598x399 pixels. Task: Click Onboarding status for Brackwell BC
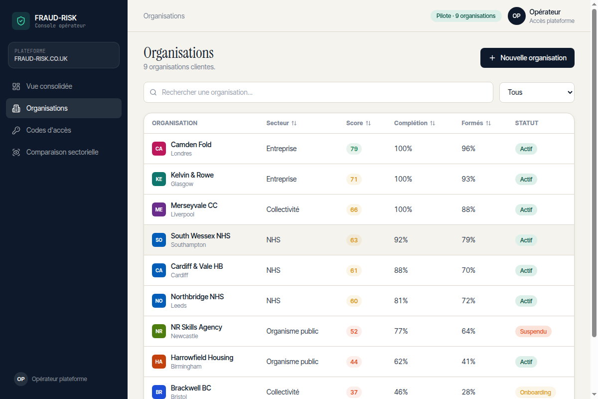[x=535, y=392]
